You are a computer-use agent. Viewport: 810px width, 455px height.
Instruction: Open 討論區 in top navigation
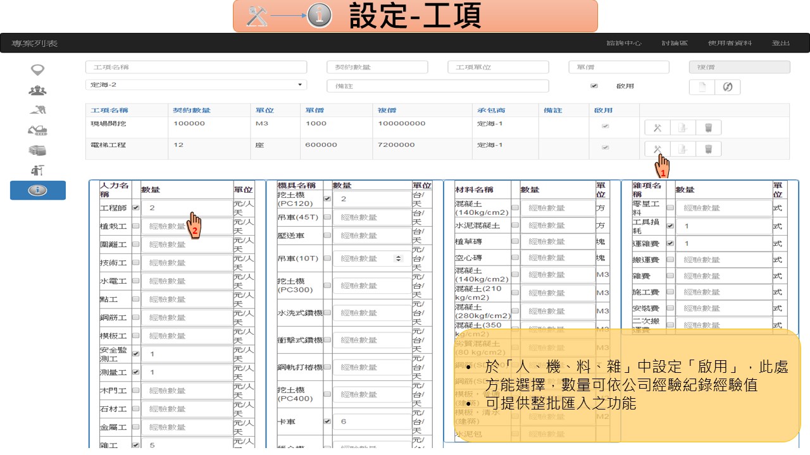click(x=675, y=43)
